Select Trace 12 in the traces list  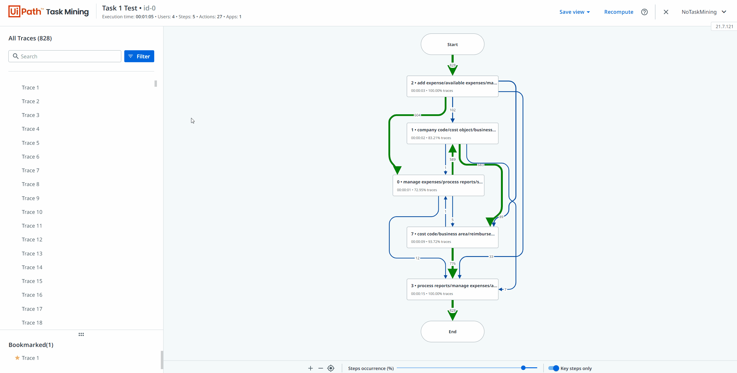[32, 240]
